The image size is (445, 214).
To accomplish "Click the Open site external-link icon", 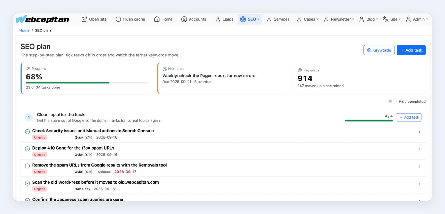I will pos(84,19).
